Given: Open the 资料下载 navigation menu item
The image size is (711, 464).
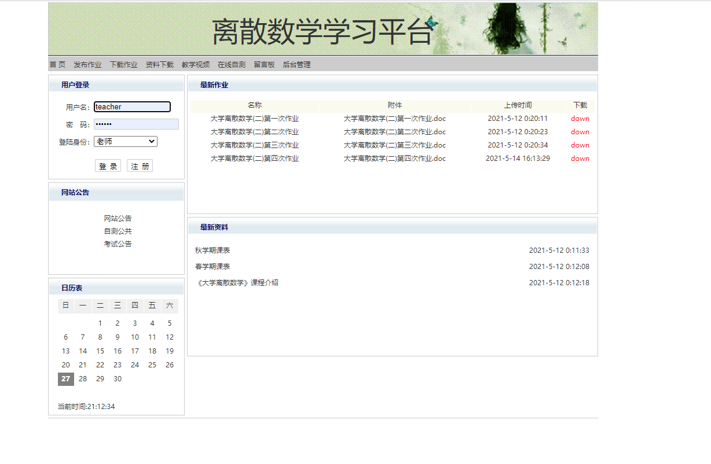Looking at the screenshot, I should click(159, 64).
